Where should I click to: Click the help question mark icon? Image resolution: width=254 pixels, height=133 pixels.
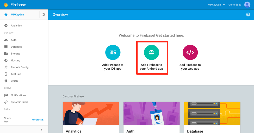[x=248, y=15]
